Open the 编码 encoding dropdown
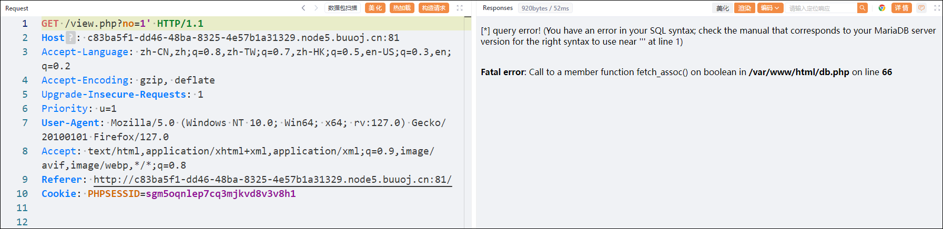Viewport: 943px width, 229px height. 770,8
